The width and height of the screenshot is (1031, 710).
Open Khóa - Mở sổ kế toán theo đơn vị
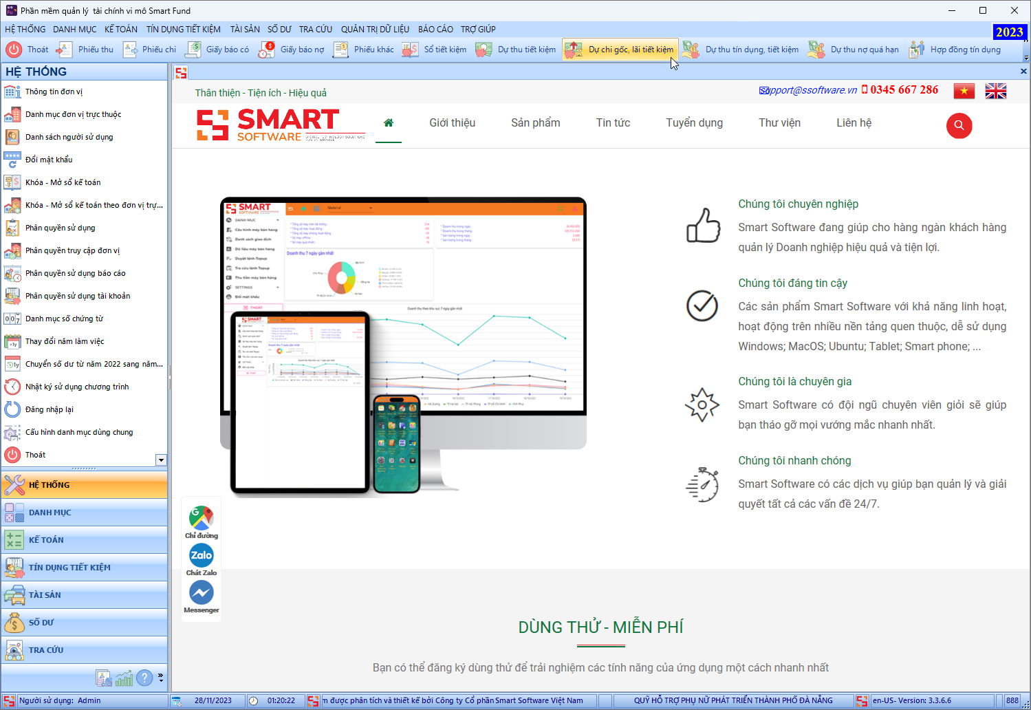coord(84,205)
